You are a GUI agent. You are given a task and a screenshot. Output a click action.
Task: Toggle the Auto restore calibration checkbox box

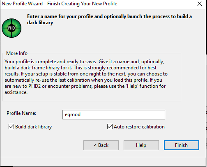pos(110,127)
